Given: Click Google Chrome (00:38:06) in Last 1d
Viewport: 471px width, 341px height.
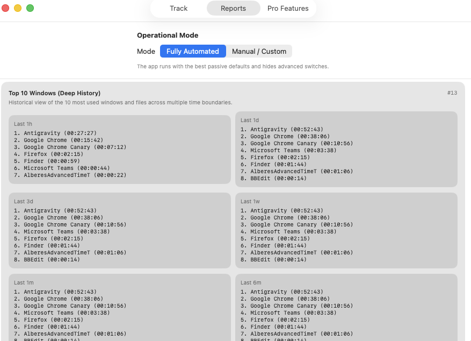Looking at the screenshot, I should (x=285, y=137).
